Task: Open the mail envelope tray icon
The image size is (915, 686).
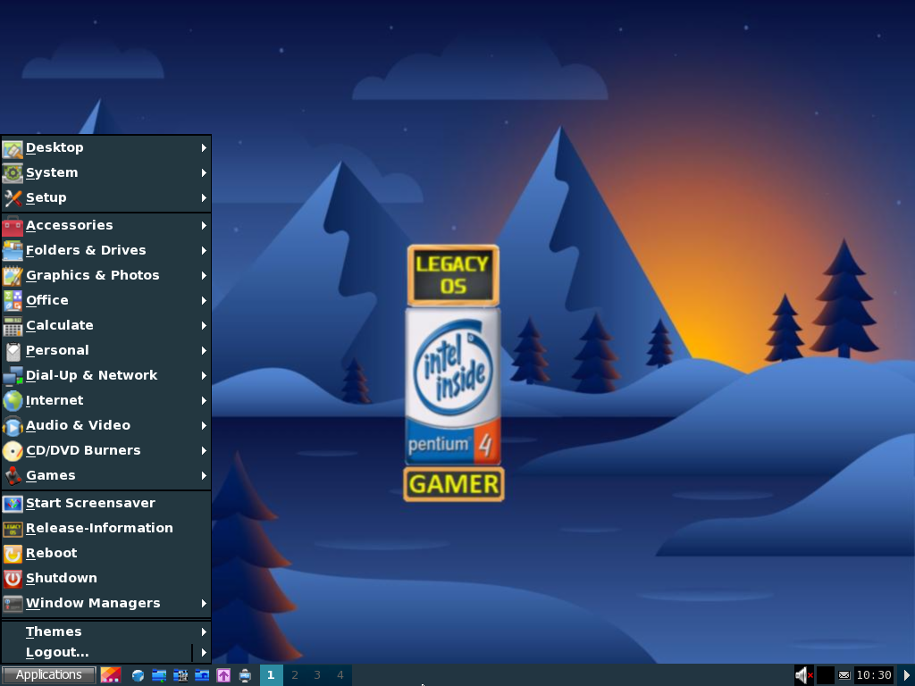Action: pyautogui.click(x=844, y=675)
